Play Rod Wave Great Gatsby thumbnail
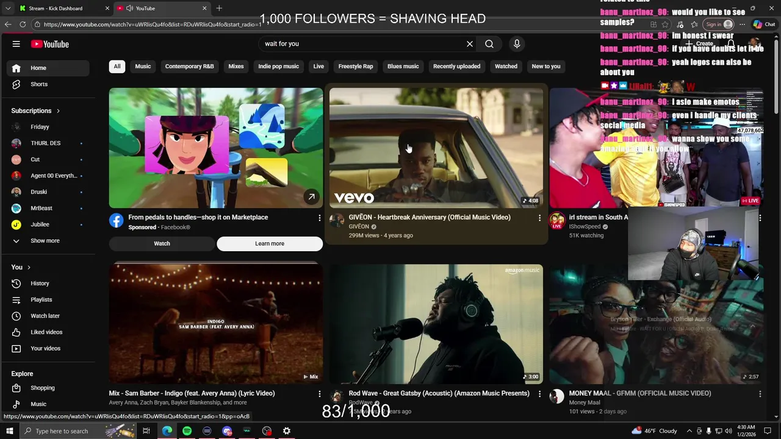This screenshot has width=781, height=439. click(x=436, y=324)
